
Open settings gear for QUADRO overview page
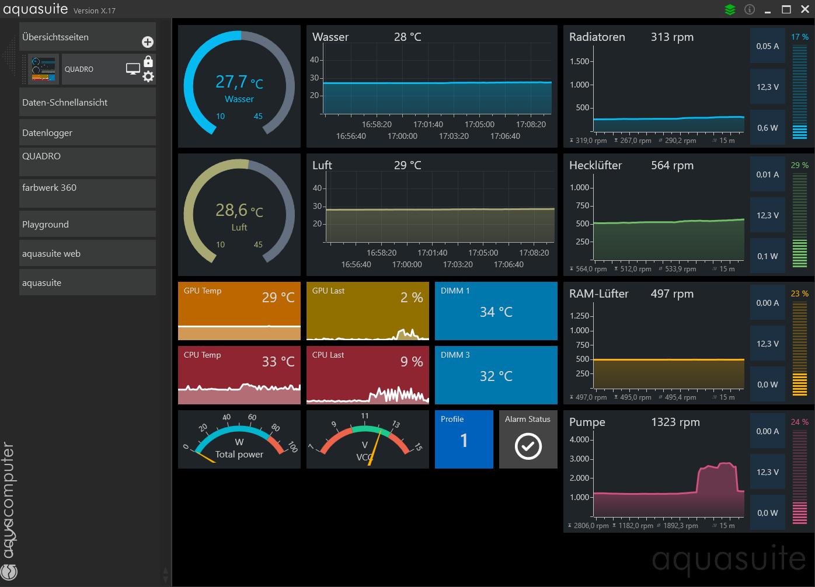click(148, 76)
